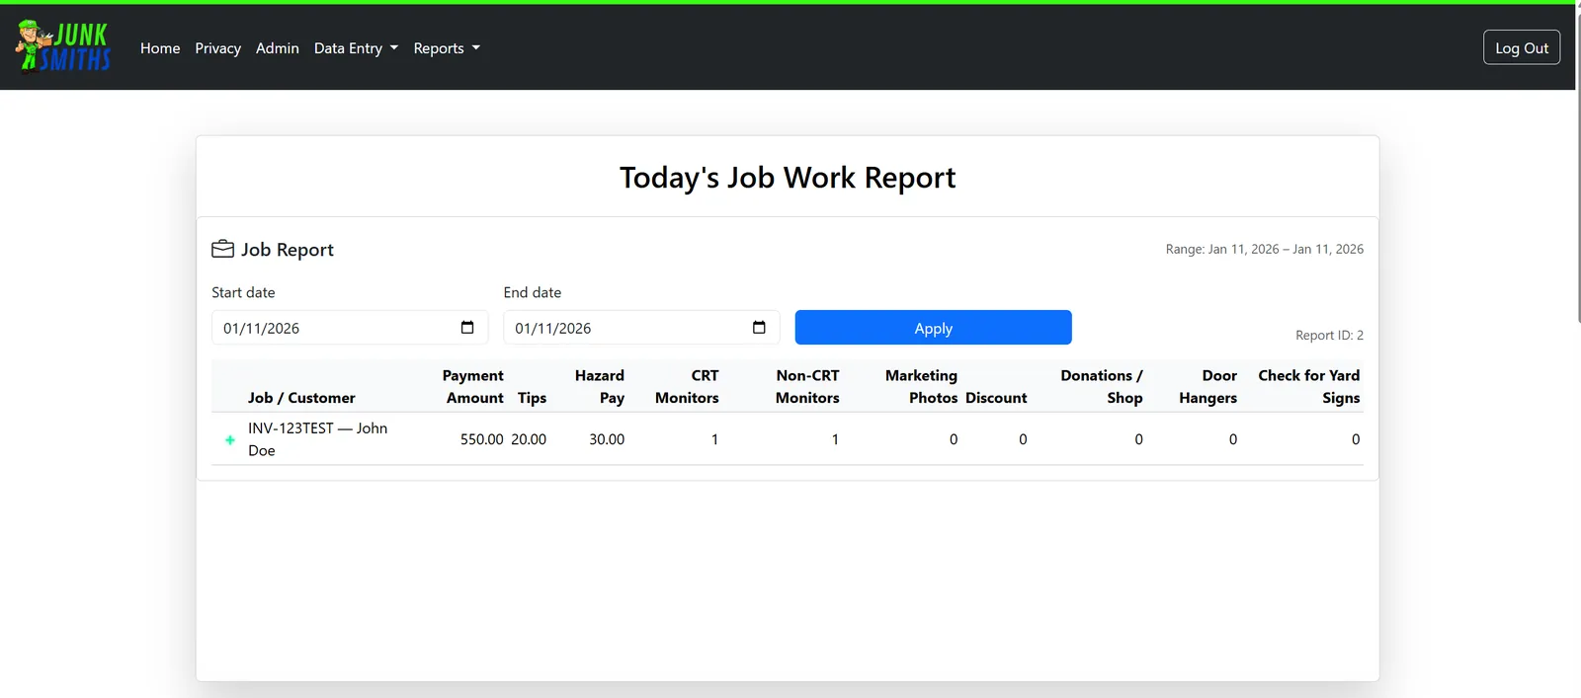Click the Payment Amount column header
Viewport: 1581px width, 698px height.
(x=473, y=386)
